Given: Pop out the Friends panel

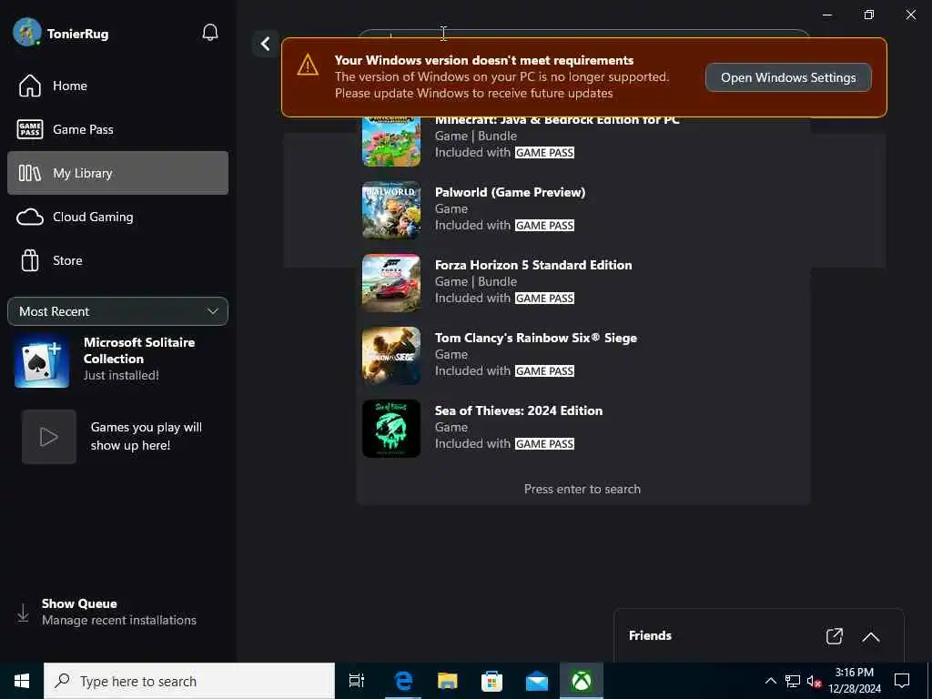Looking at the screenshot, I should (x=835, y=636).
